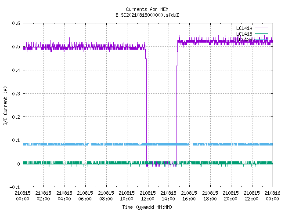Select the filename E_SC20210815000000.sfduZ subtitle

click(147, 15)
